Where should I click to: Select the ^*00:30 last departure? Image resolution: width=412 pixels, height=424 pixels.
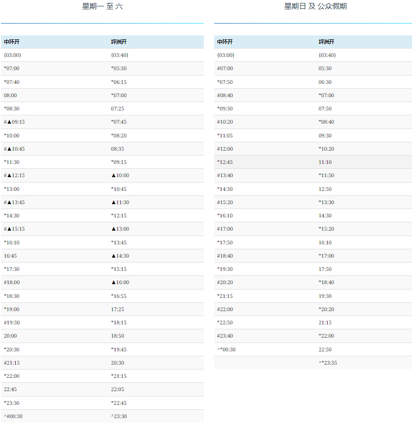(x=226, y=349)
